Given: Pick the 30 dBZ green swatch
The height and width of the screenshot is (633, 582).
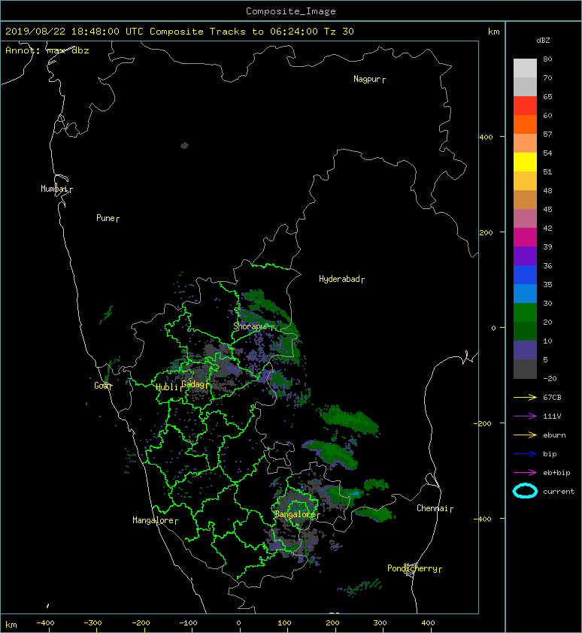Looking at the screenshot, I should pos(525,312).
